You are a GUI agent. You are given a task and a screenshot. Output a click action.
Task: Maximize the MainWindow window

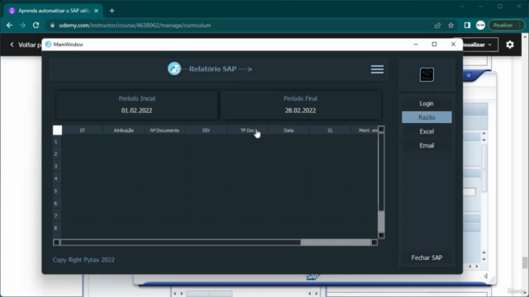pos(434,45)
